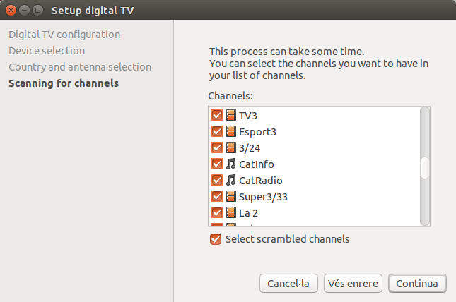Uncheck the TV3 channel checkbox
456x302 pixels.
[217, 115]
